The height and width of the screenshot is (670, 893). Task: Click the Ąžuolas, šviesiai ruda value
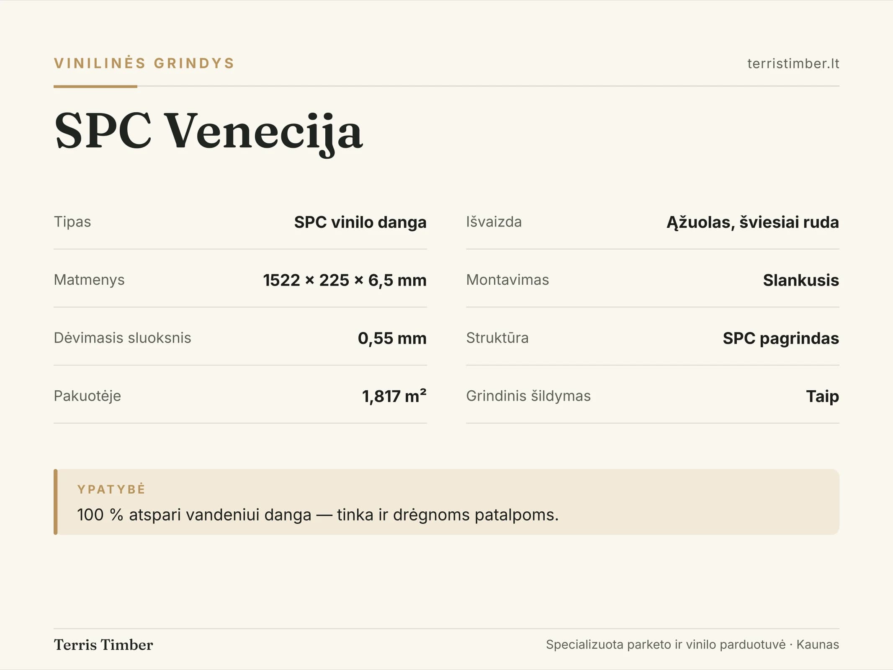pyautogui.click(x=753, y=222)
